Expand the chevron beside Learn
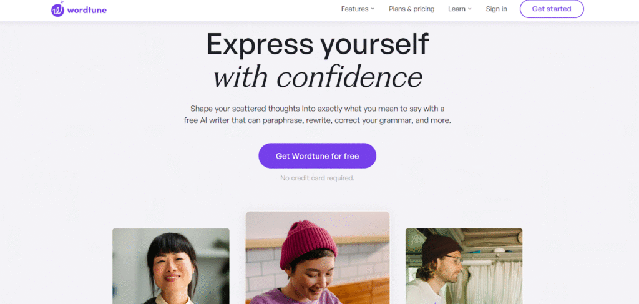The height and width of the screenshot is (304, 639). tap(469, 9)
